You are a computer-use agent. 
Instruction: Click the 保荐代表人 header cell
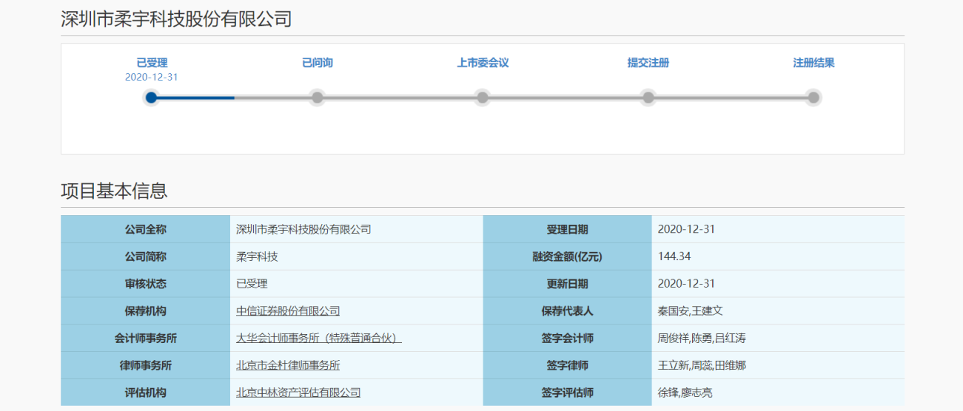click(568, 311)
